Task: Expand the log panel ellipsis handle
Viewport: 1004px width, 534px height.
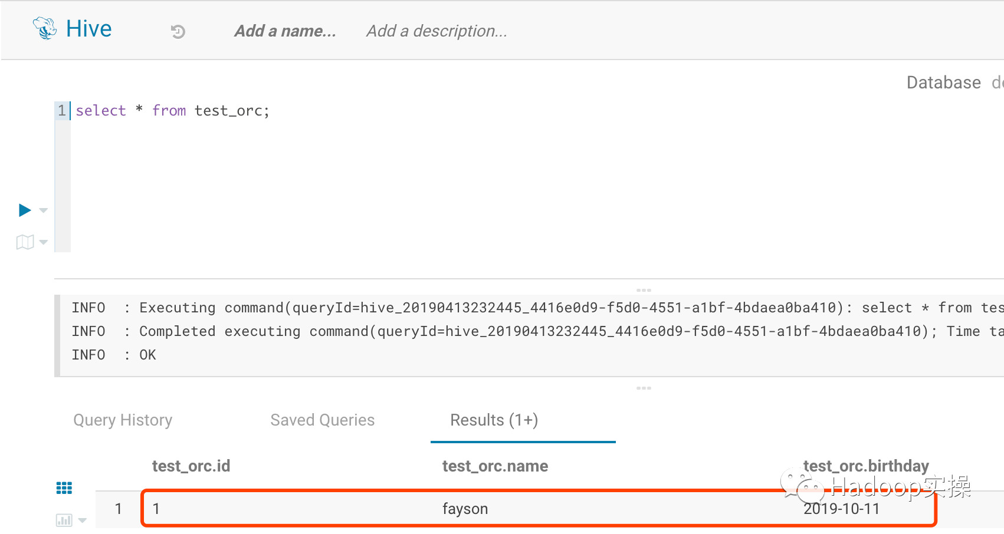Action: pyautogui.click(x=644, y=289)
